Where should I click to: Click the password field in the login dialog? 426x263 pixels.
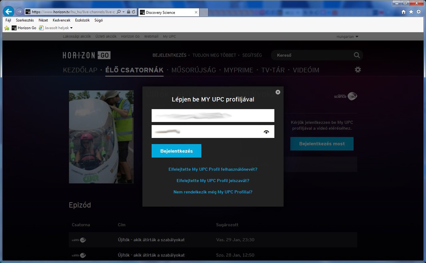(x=213, y=132)
